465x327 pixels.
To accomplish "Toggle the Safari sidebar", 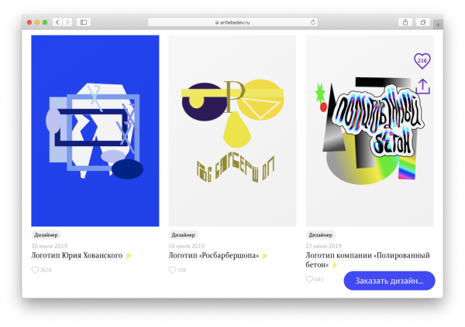I will (x=84, y=22).
